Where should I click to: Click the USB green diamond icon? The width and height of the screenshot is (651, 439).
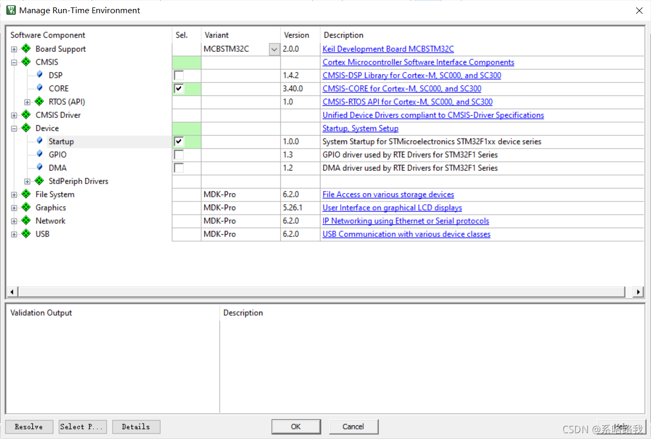click(x=26, y=234)
